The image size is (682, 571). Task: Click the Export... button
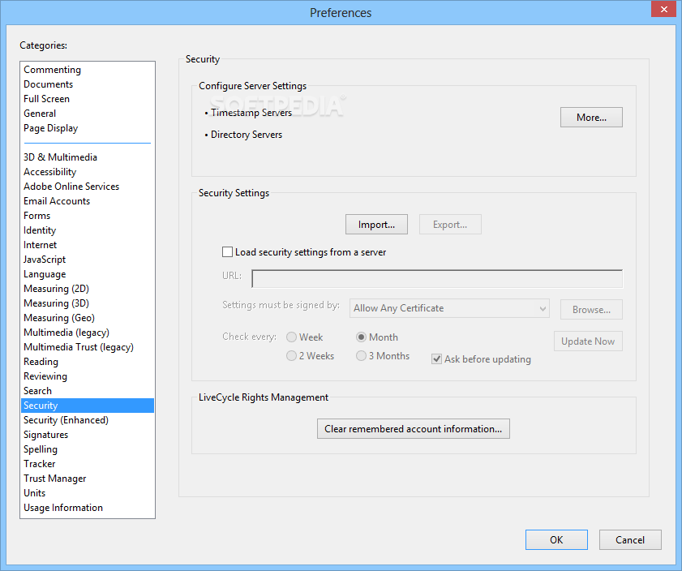(x=450, y=225)
